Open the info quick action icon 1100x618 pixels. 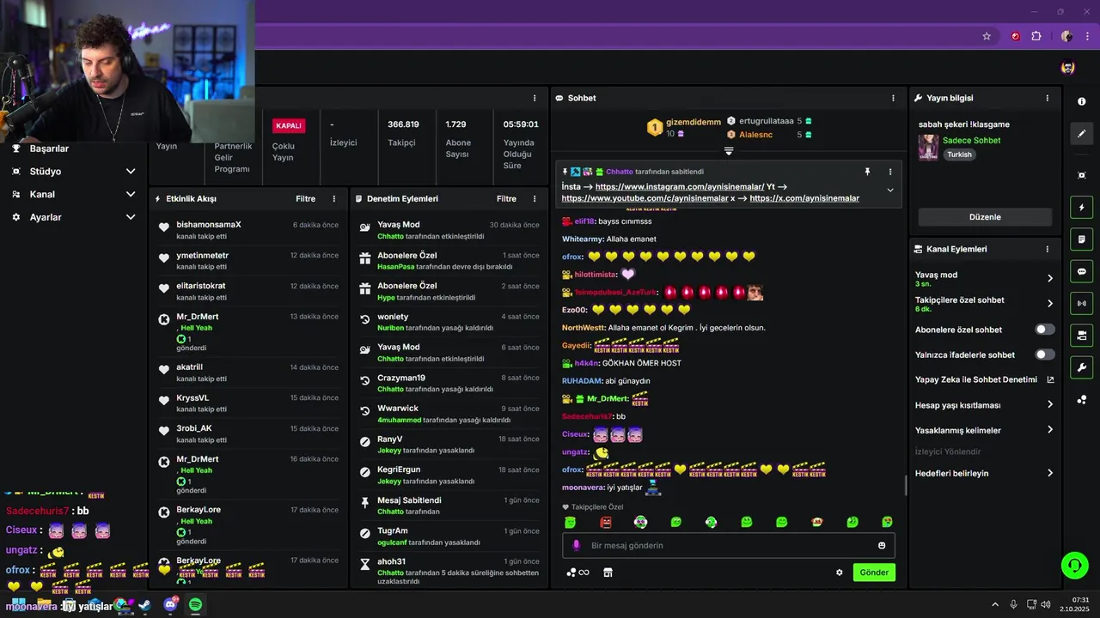pos(1081,101)
